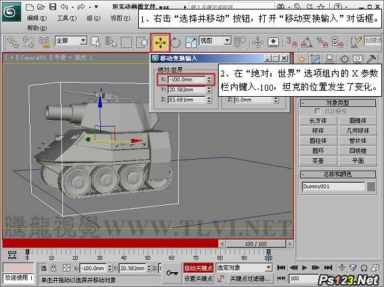384x287 pixels.
Task: Click the Open File folder icon
Action: 41,7
